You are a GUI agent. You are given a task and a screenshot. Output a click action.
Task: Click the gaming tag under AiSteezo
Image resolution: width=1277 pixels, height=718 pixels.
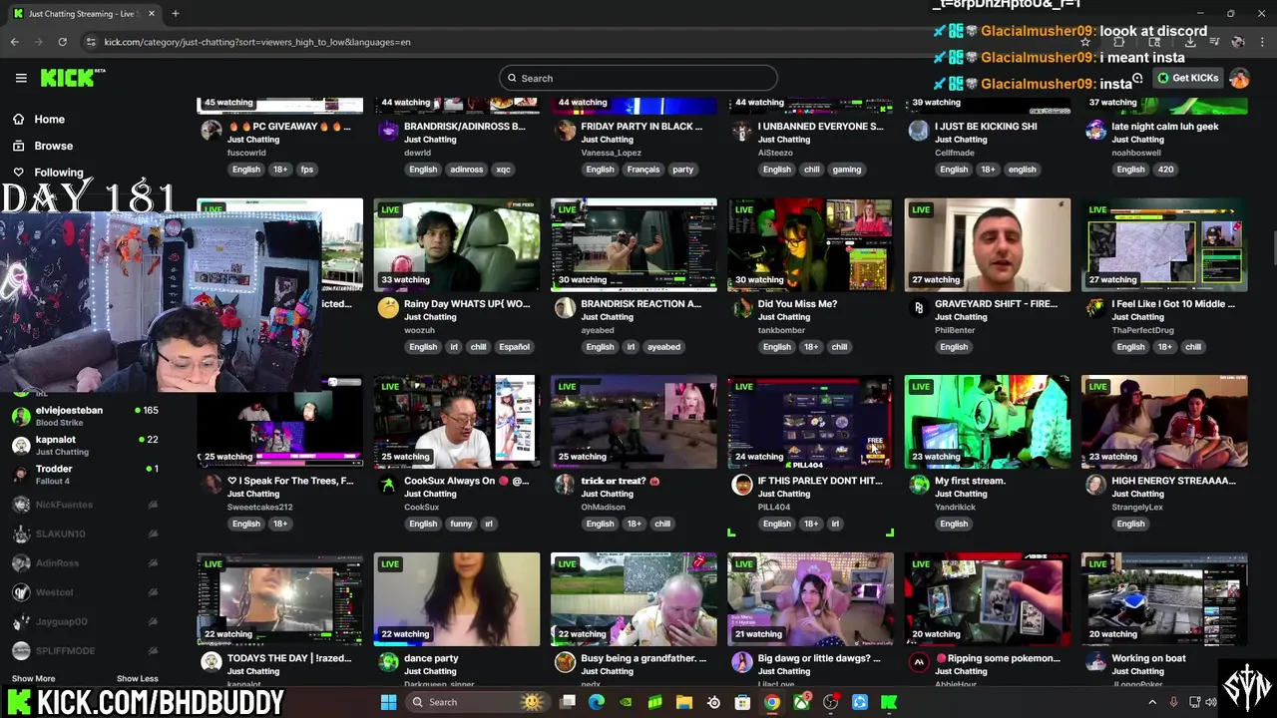tap(846, 170)
